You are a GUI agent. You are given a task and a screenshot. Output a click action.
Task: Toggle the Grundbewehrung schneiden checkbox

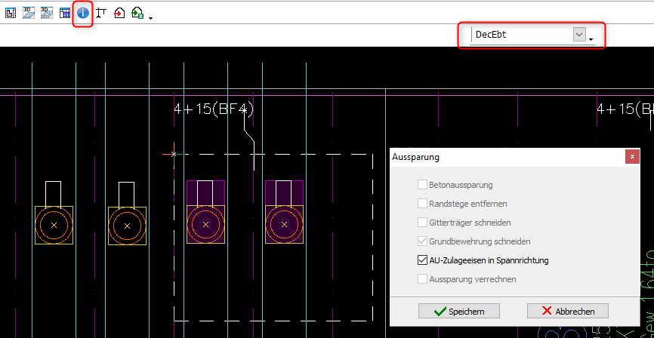point(422,241)
